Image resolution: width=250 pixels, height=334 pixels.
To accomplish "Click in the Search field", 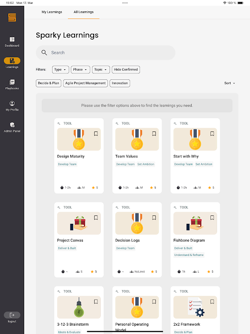I will tap(106, 53).
